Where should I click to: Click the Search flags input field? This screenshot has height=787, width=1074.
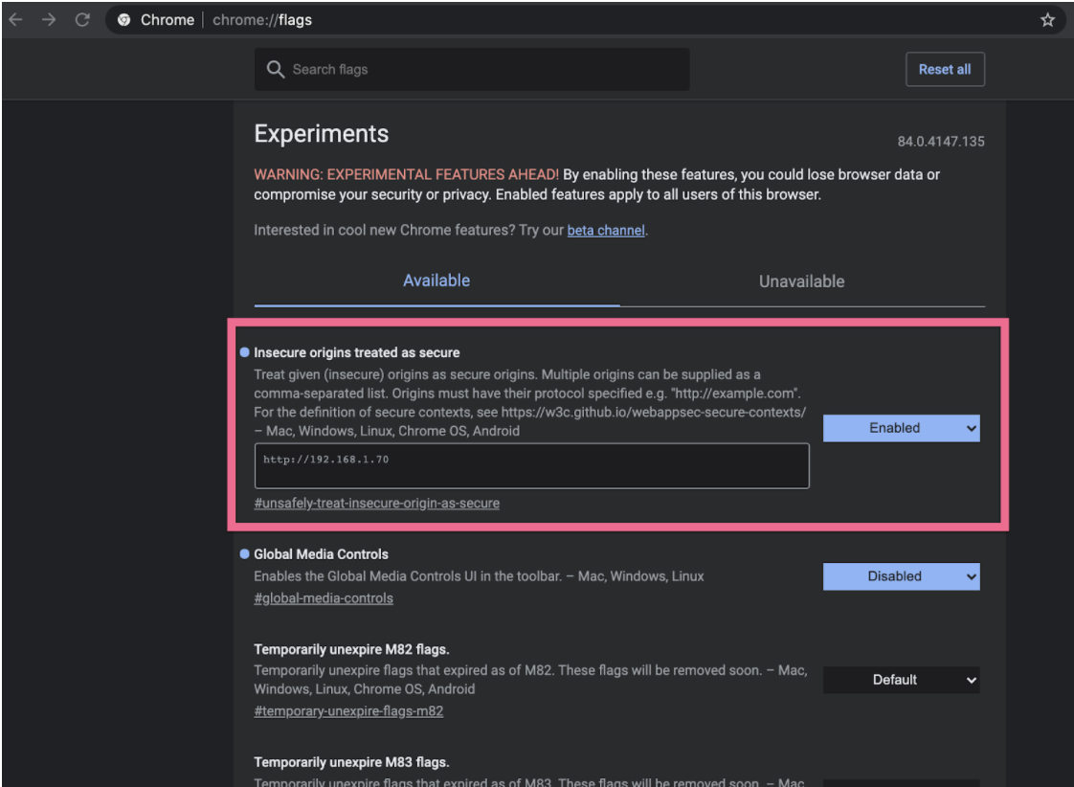point(488,70)
